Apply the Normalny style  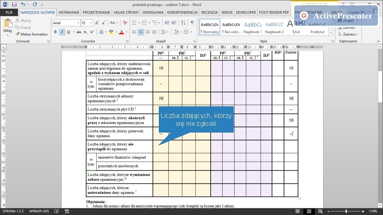click(x=209, y=27)
